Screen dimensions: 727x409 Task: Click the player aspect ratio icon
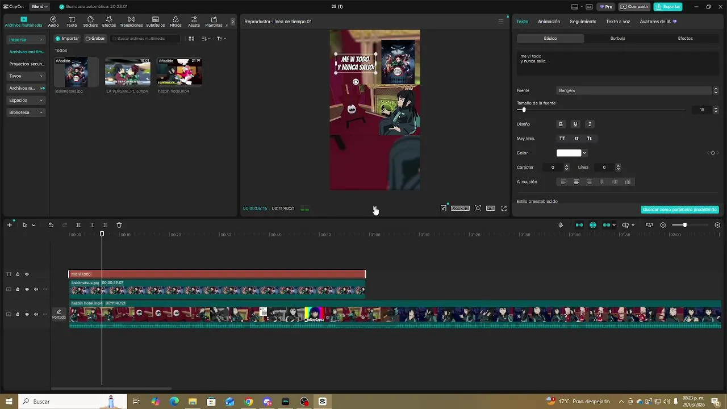click(491, 208)
